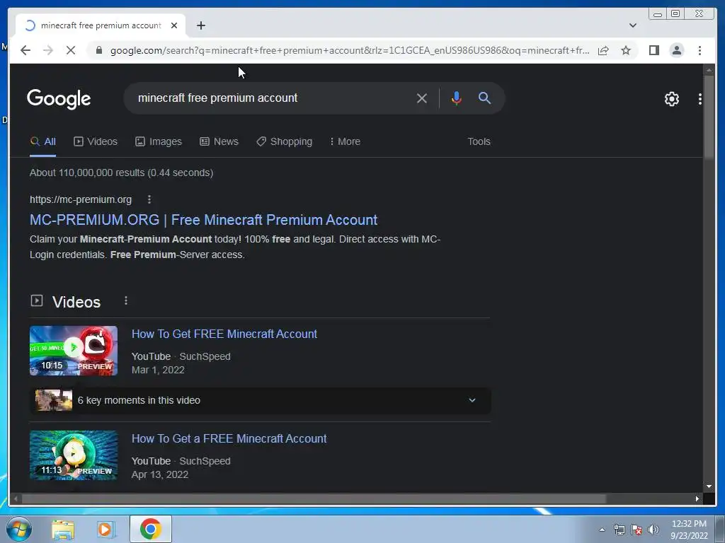Click the padlock site info icon
Image resolution: width=725 pixels, height=543 pixels.
(98, 50)
